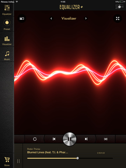
Task: Go to next visualizer with right chevron
Action: [x=86, y=19]
